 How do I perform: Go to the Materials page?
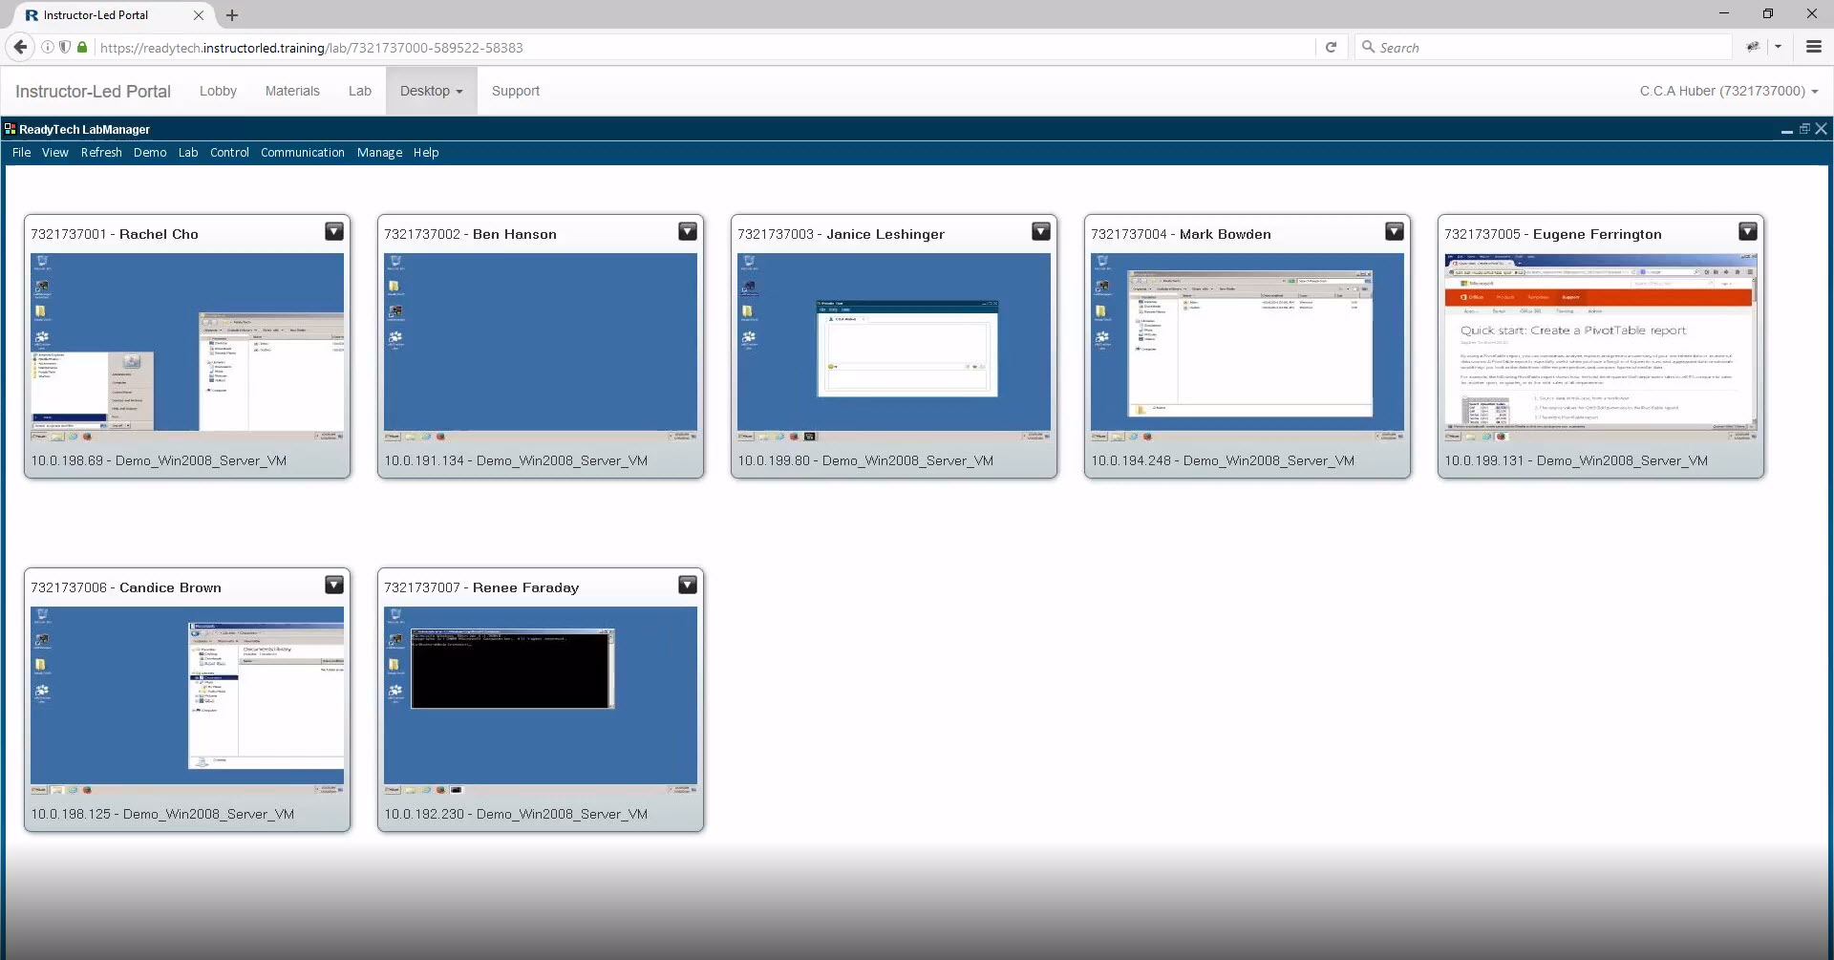click(292, 91)
